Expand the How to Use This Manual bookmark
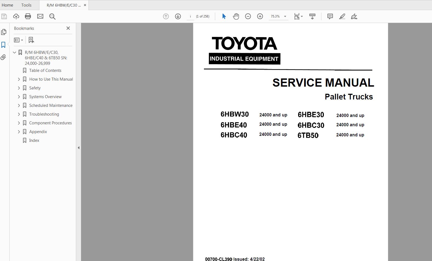The height and width of the screenshot is (261, 432). [19, 79]
